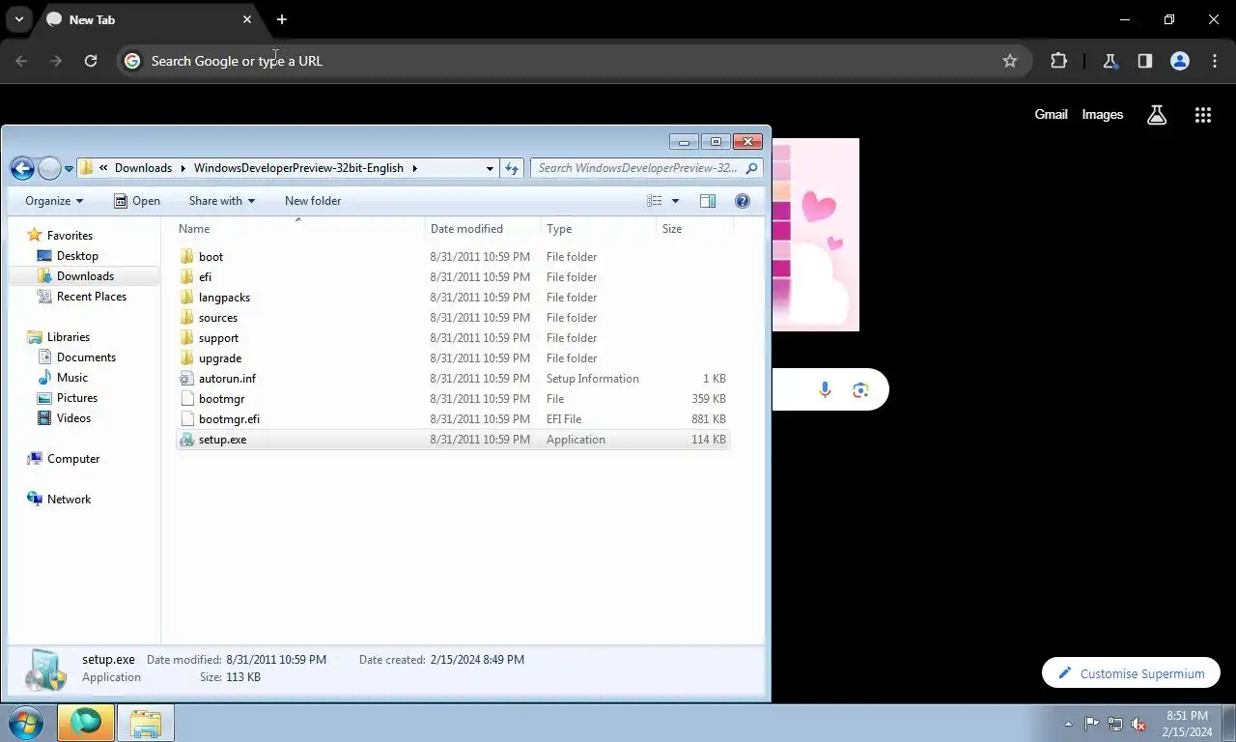
Task: Sort by Date modified column header
Action: coord(482,229)
